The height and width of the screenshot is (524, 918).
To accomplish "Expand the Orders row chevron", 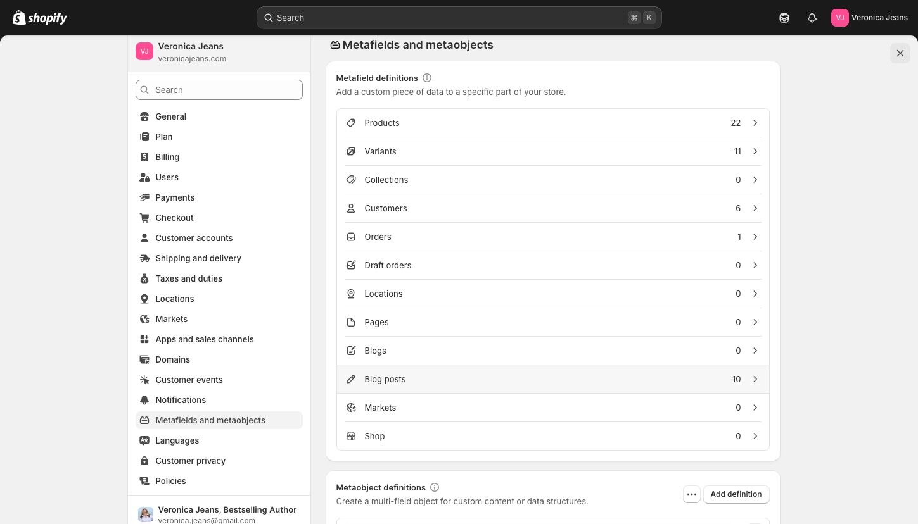I will (755, 237).
